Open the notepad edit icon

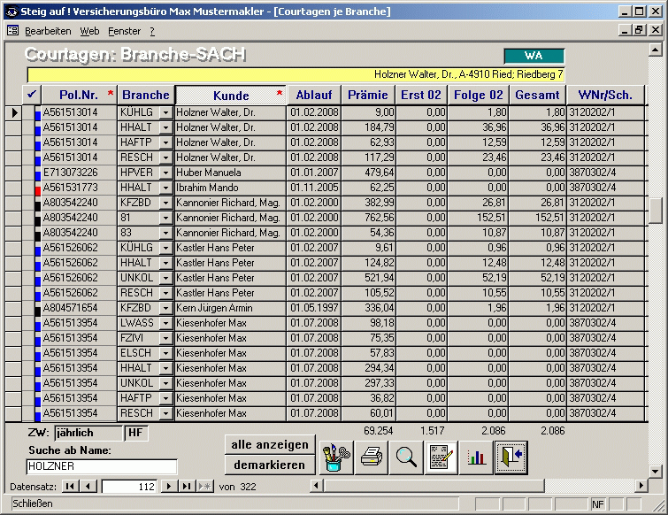pyautogui.click(x=441, y=457)
